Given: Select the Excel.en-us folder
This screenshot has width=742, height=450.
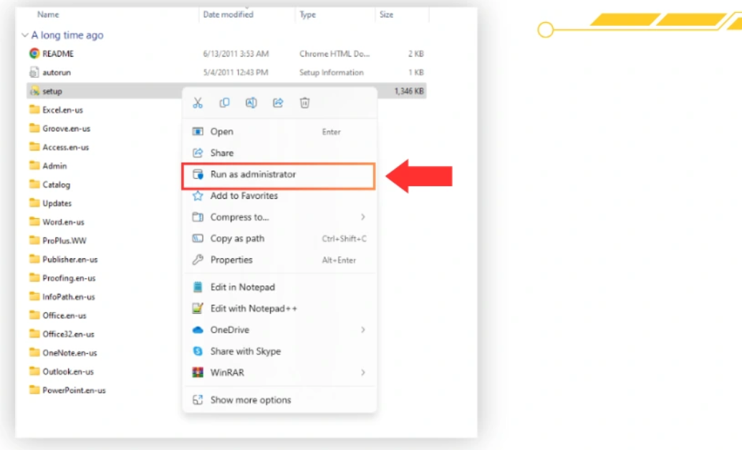Looking at the screenshot, I should (63, 110).
